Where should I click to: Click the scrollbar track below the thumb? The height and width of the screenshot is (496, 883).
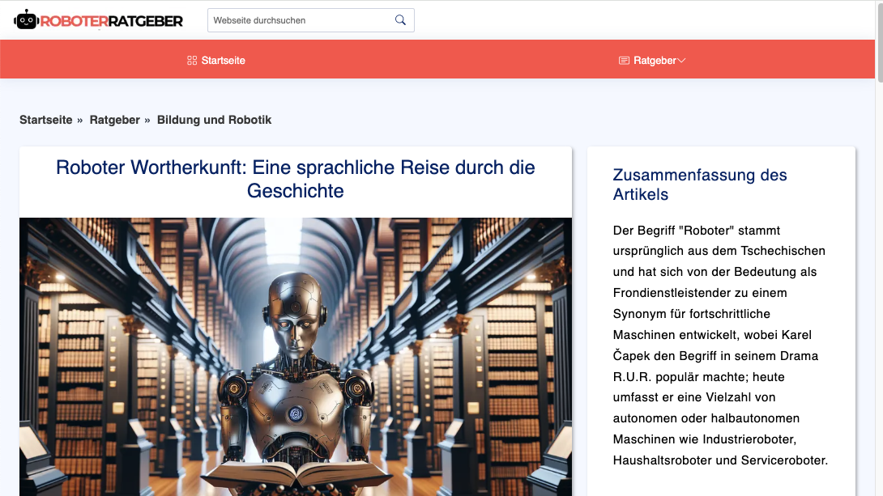click(x=879, y=324)
